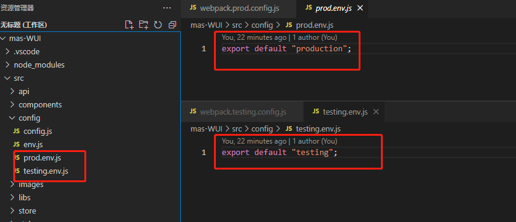Image resolution: width=516 pixels, height=222 pixels.
Task: Open the explorer more actions ellipsis
Action: tap(167, 8)
